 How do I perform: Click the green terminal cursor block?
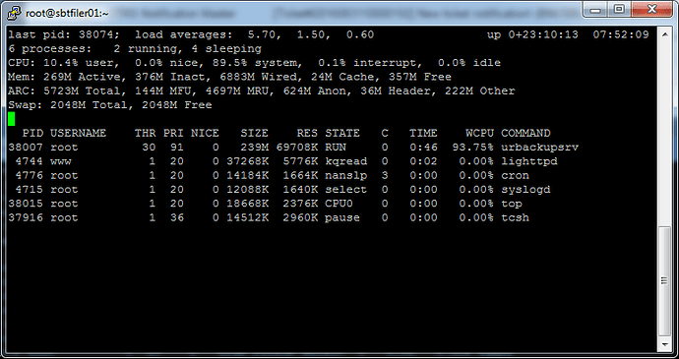[x=12, y=119]
